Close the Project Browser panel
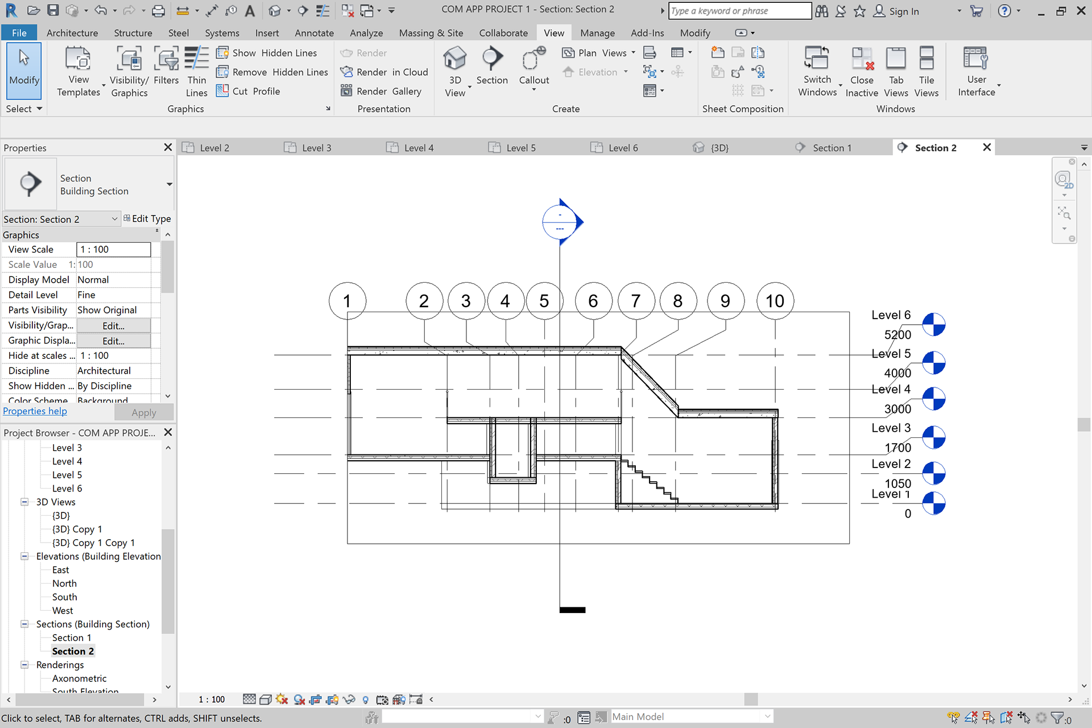 point(168,432)
